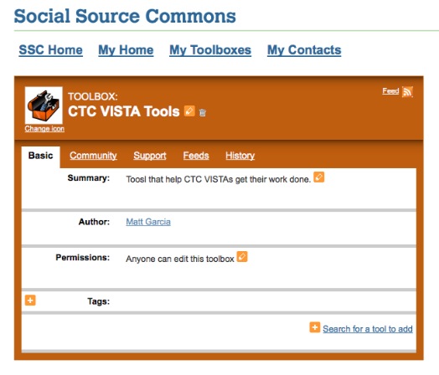Screen dimensions: 439x375
Task: Click the Change icon link
Action: [x=44, y=129]
